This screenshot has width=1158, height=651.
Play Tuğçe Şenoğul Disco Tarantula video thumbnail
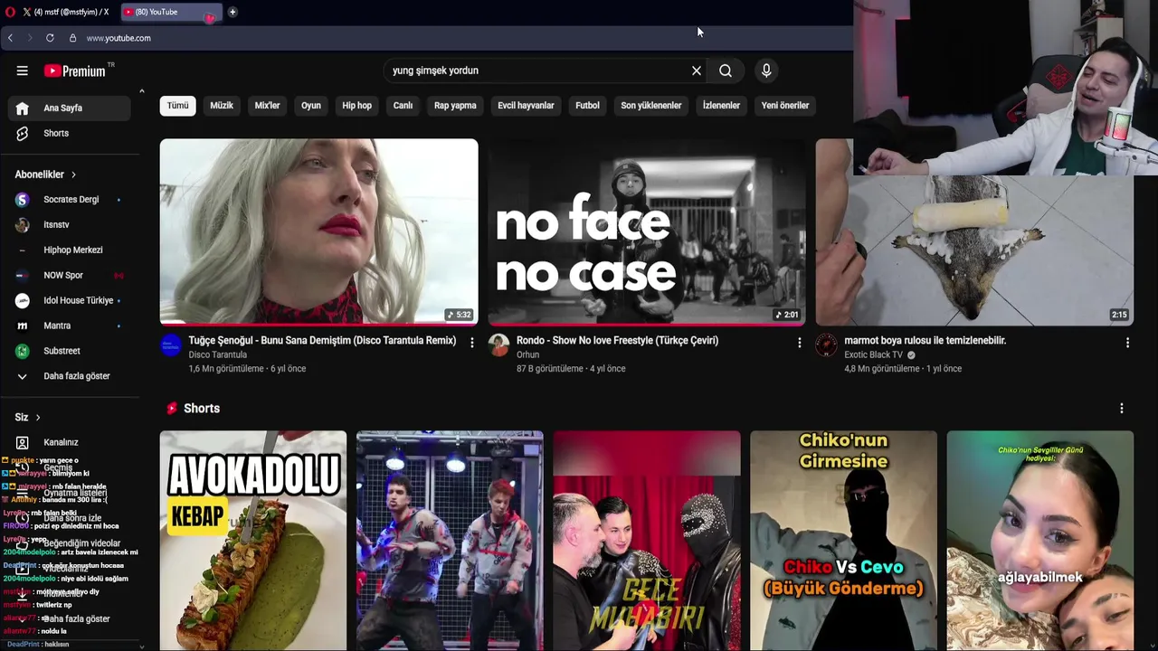coord(318,231)
